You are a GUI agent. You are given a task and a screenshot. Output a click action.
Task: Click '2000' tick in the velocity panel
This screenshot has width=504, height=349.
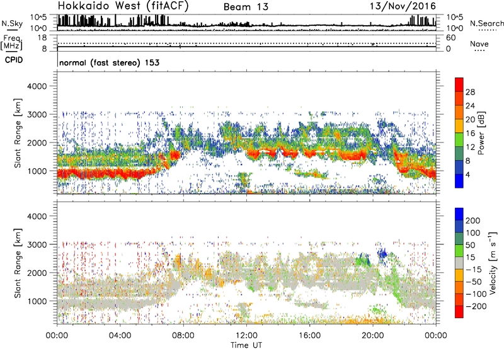[x=37, y=273]
